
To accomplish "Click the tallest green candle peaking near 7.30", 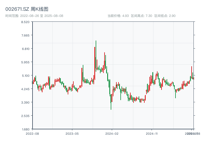I will tap(96, 56).
